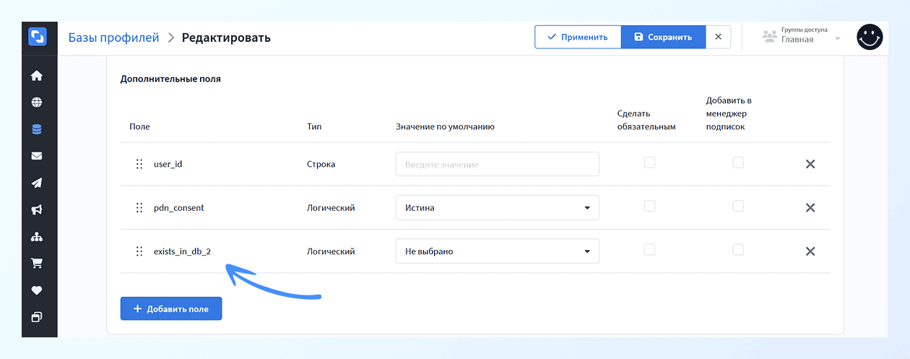
Task: Open the home icon in sidebar
Action: point(37,76)
